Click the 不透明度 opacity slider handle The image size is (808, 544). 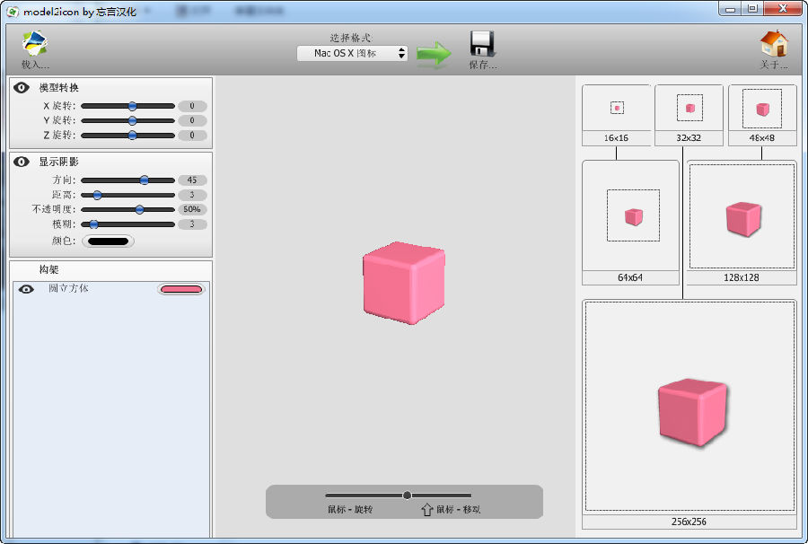(137, 210)
